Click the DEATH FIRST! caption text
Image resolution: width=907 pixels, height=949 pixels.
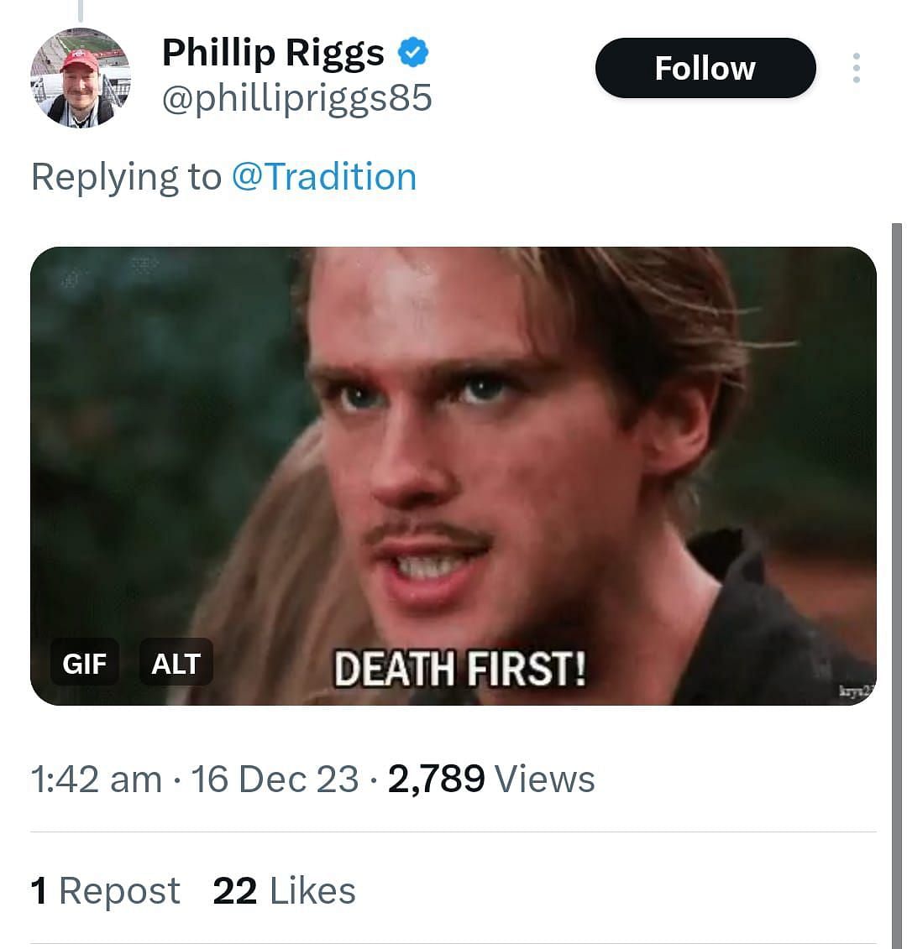point(459,670)
